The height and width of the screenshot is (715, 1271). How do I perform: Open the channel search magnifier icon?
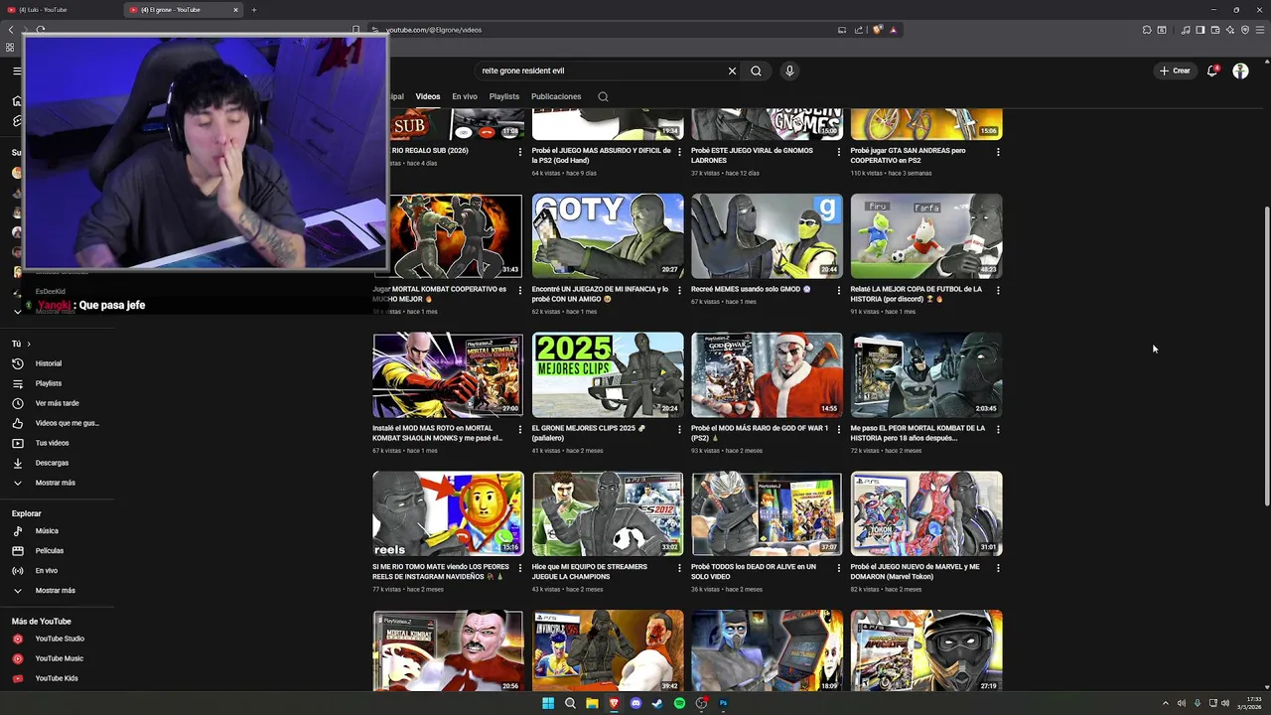point(603,96)
